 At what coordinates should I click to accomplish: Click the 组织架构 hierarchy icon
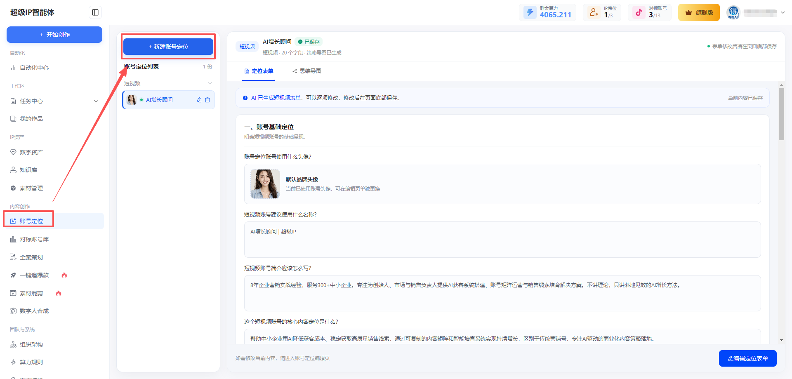[x=13, y=344]
